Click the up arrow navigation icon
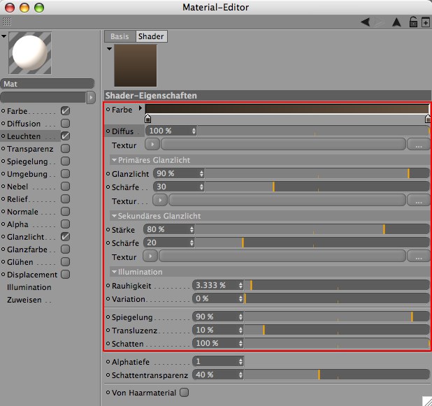This screenshot has width=432, height=406. coord(397,22)
